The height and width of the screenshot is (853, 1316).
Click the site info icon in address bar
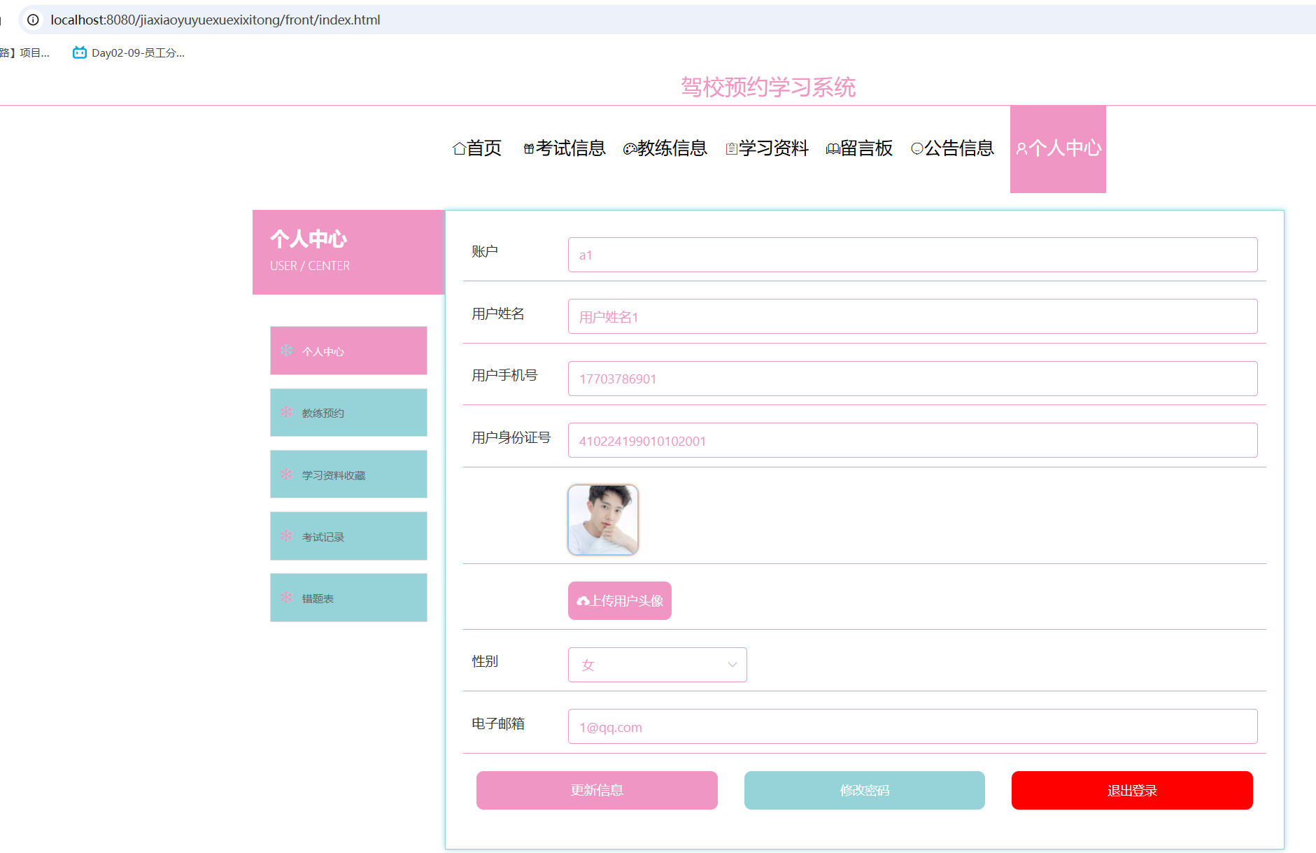pos(33,20)
